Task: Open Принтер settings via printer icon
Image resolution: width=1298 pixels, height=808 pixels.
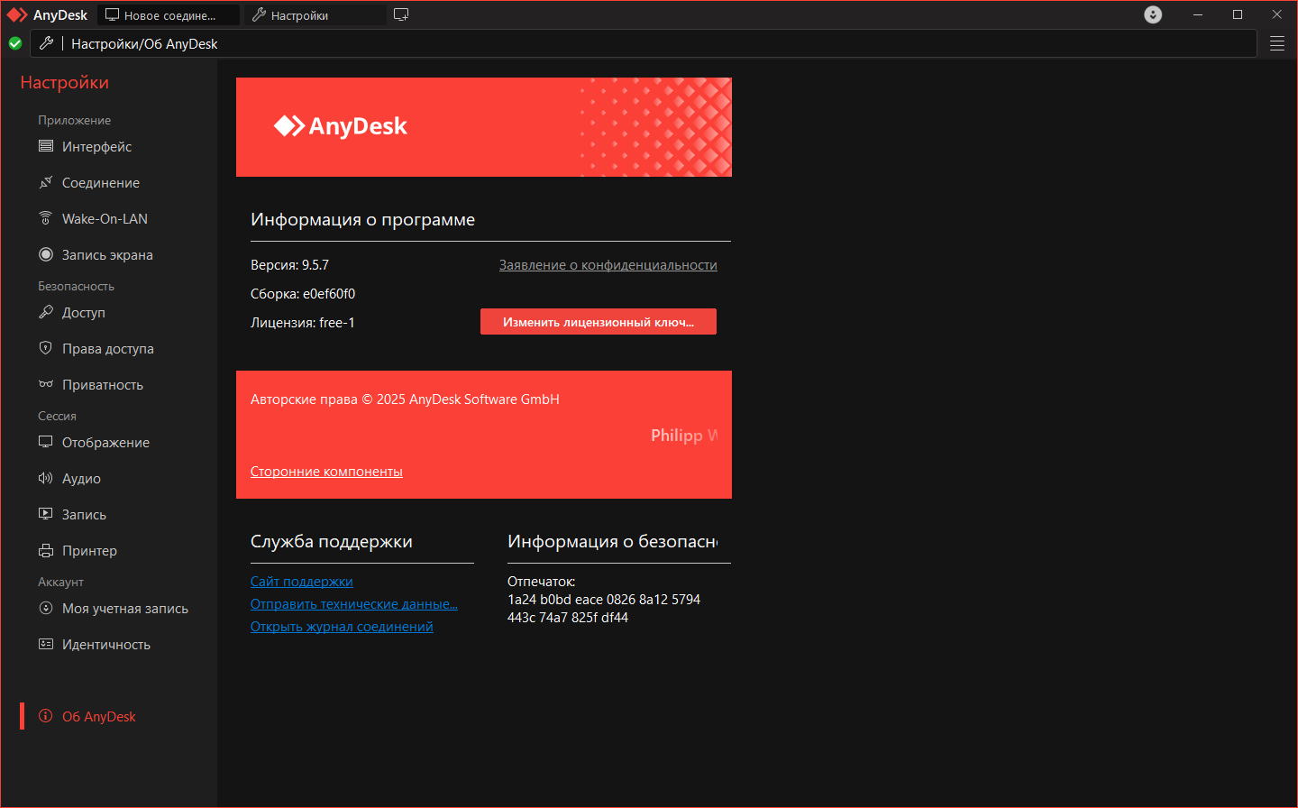Action: coord(46,550)
